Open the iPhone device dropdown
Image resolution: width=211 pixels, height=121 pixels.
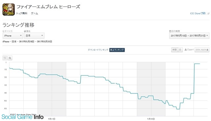click(x=13, y=36)
